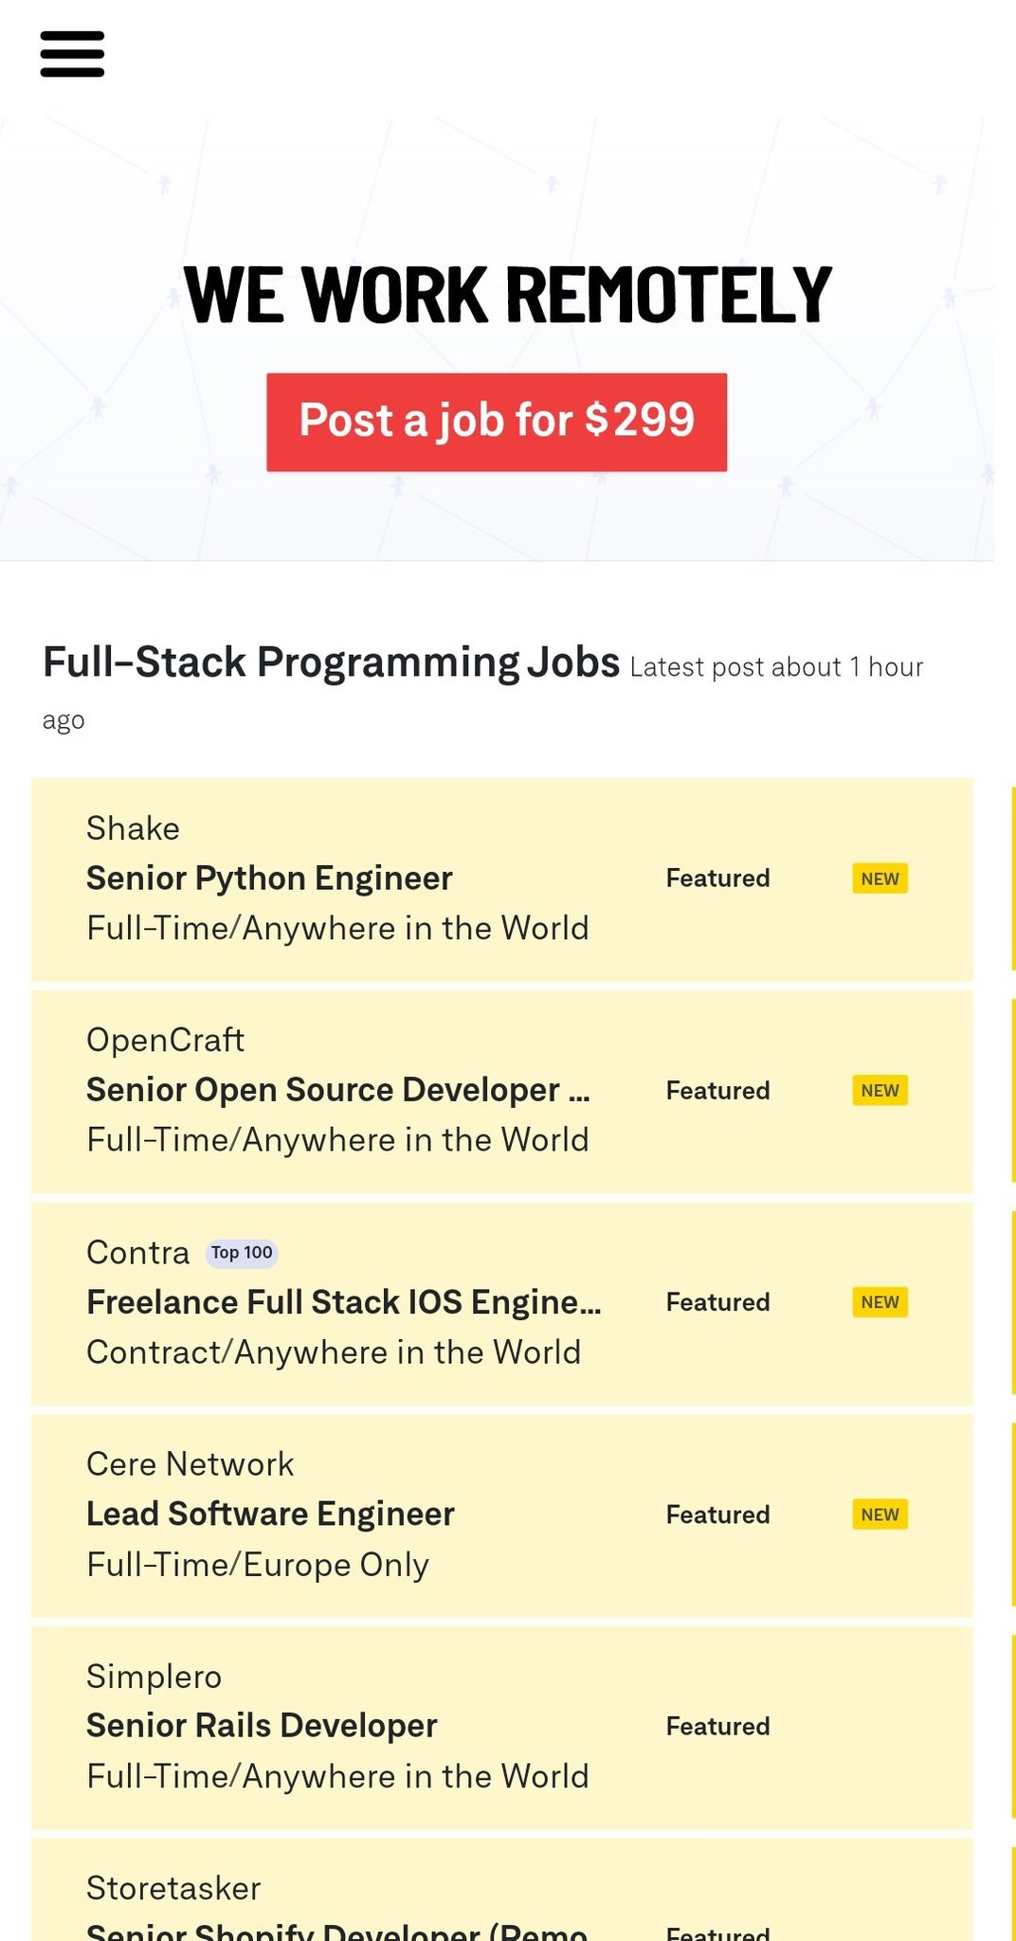Viewport: 1016px width, 1941px height.
Task: Click NEW badge on OpenCraft listing
Action: tap(880, 1091)
